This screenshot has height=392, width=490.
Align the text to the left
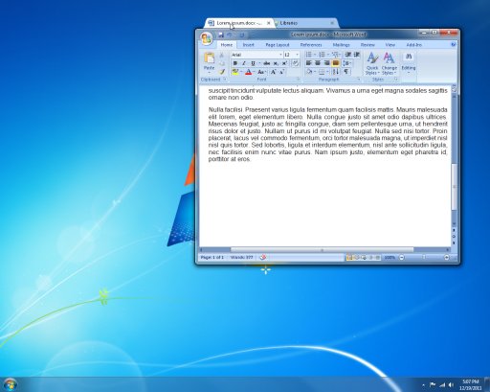[x=309, y=63]
